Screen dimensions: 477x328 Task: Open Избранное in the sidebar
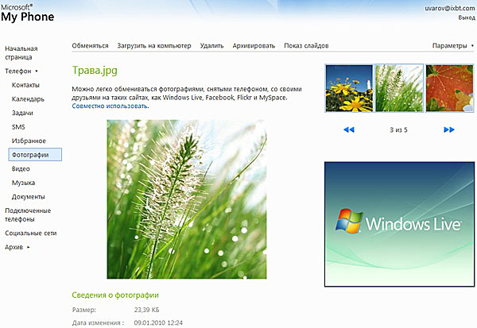(29, 141)
